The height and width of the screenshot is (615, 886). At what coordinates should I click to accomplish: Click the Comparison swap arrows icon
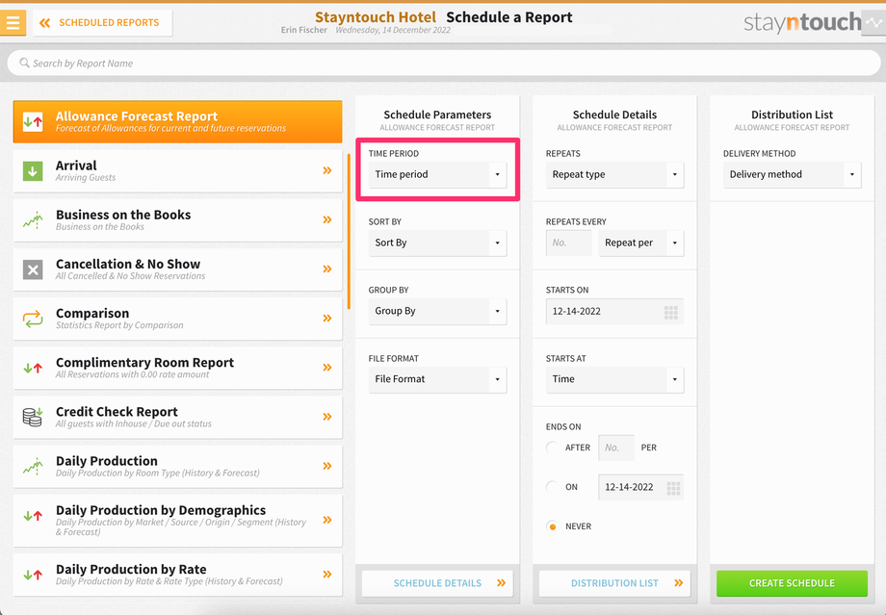[33, 319]
